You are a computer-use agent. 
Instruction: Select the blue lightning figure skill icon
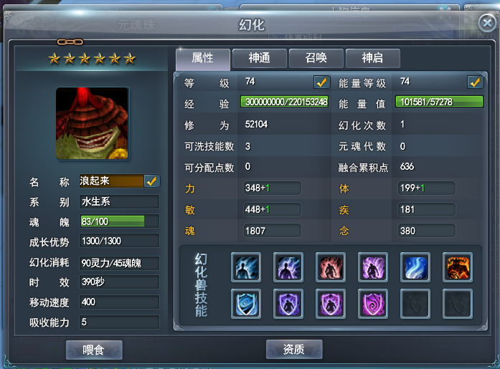click(246, 267)
